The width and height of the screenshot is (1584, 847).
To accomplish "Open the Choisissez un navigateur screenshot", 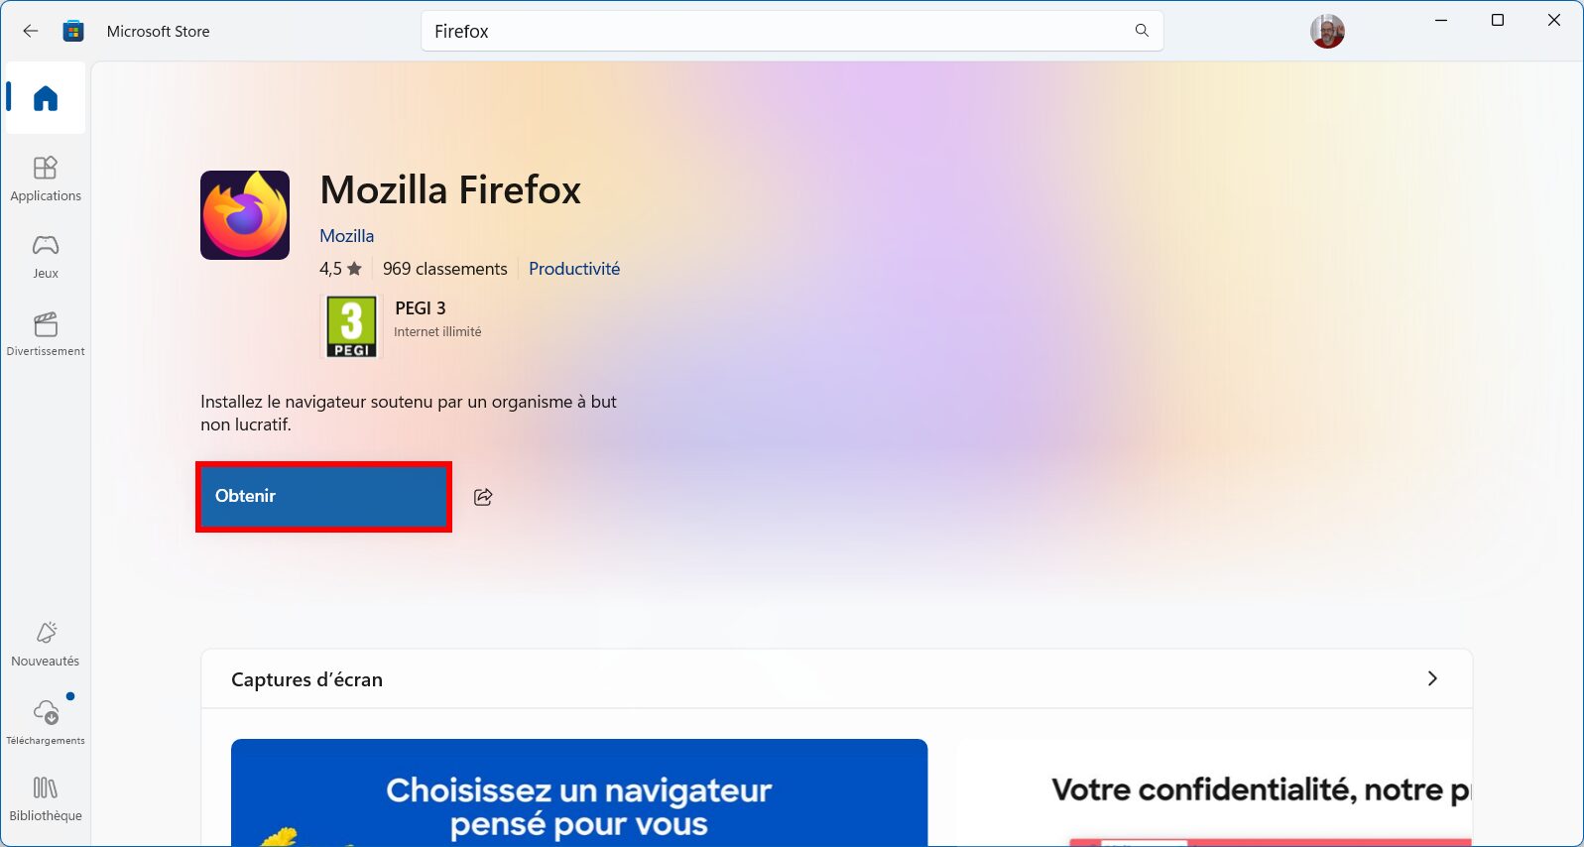I will click(x=579, y=792).
